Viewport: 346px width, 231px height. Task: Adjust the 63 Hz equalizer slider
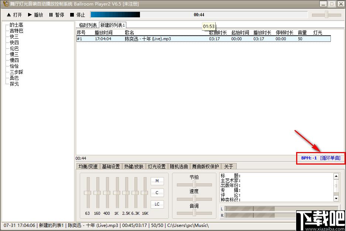point(88,193)
